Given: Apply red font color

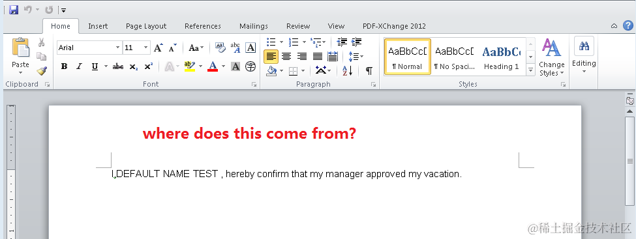Looking at the screenshot, I should coord(213,66).
